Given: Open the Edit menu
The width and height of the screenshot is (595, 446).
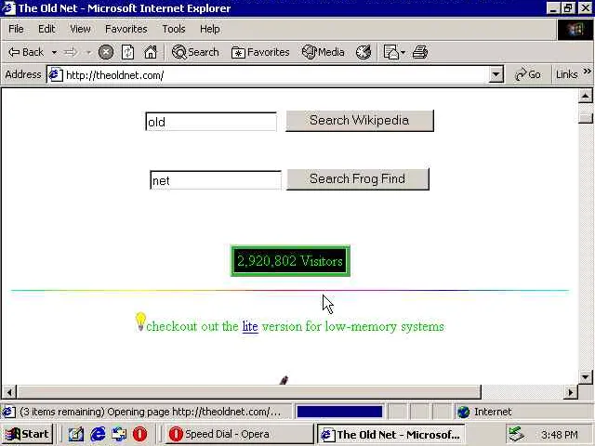Looking at the screenshot, I should (x=46, y=29).
